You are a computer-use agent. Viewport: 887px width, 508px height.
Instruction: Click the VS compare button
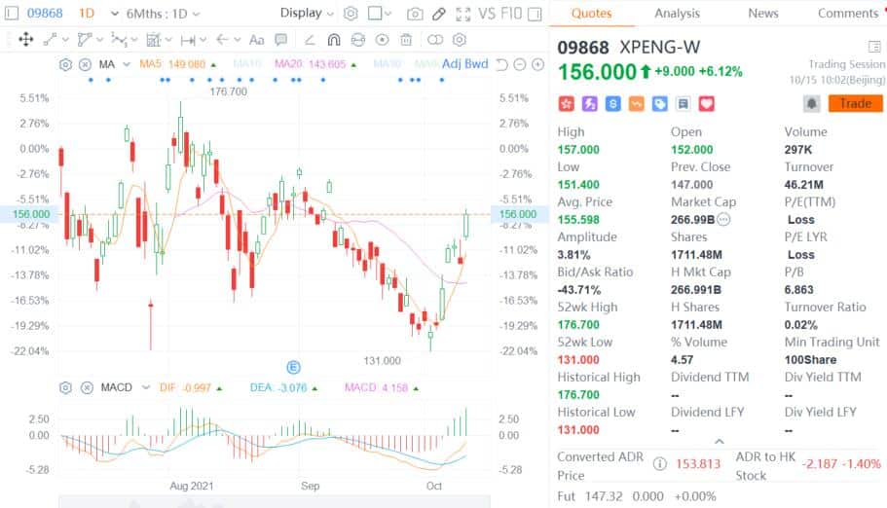tap(487, 13)
